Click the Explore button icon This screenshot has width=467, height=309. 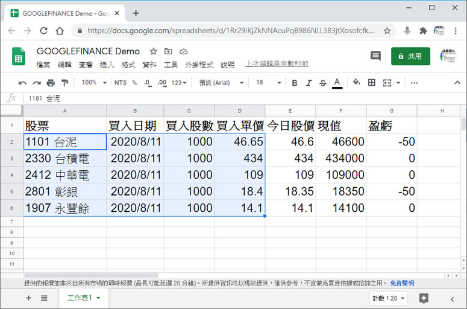424,298
